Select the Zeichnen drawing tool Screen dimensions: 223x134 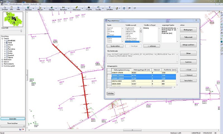[28, 8]
